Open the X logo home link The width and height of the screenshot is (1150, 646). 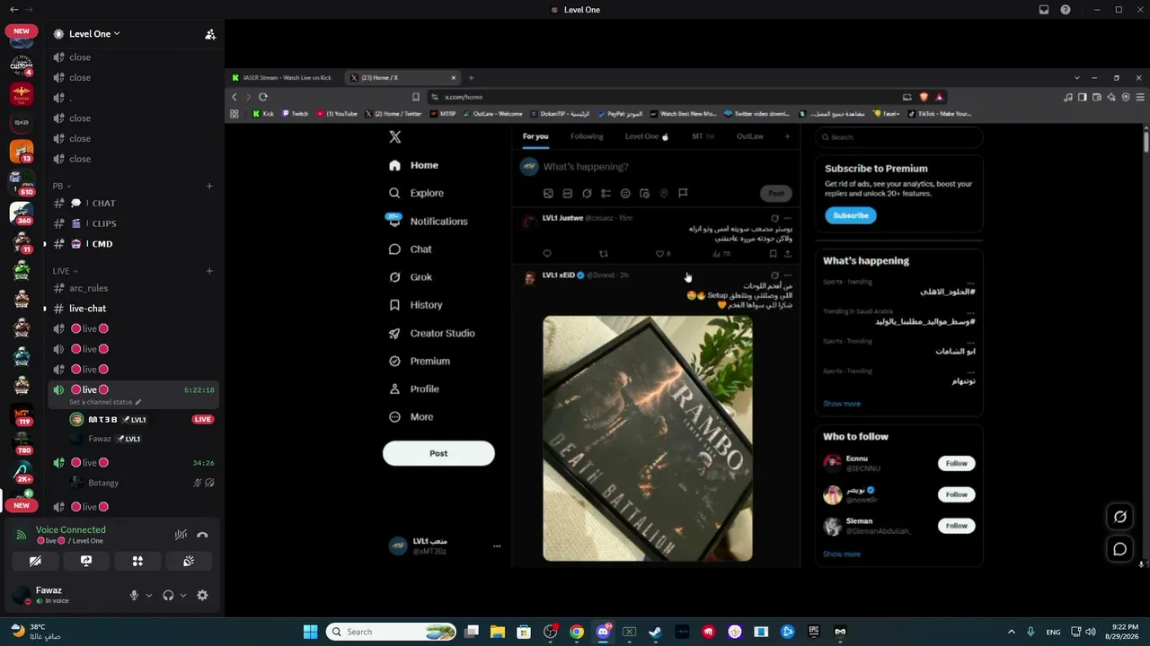394,137
